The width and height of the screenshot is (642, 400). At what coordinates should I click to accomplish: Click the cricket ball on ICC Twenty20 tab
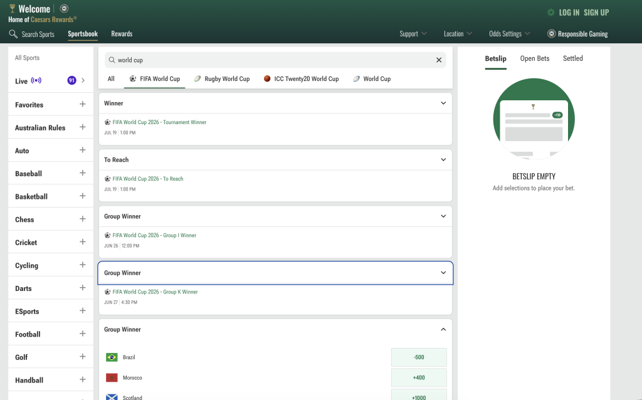tap(267, 78)
